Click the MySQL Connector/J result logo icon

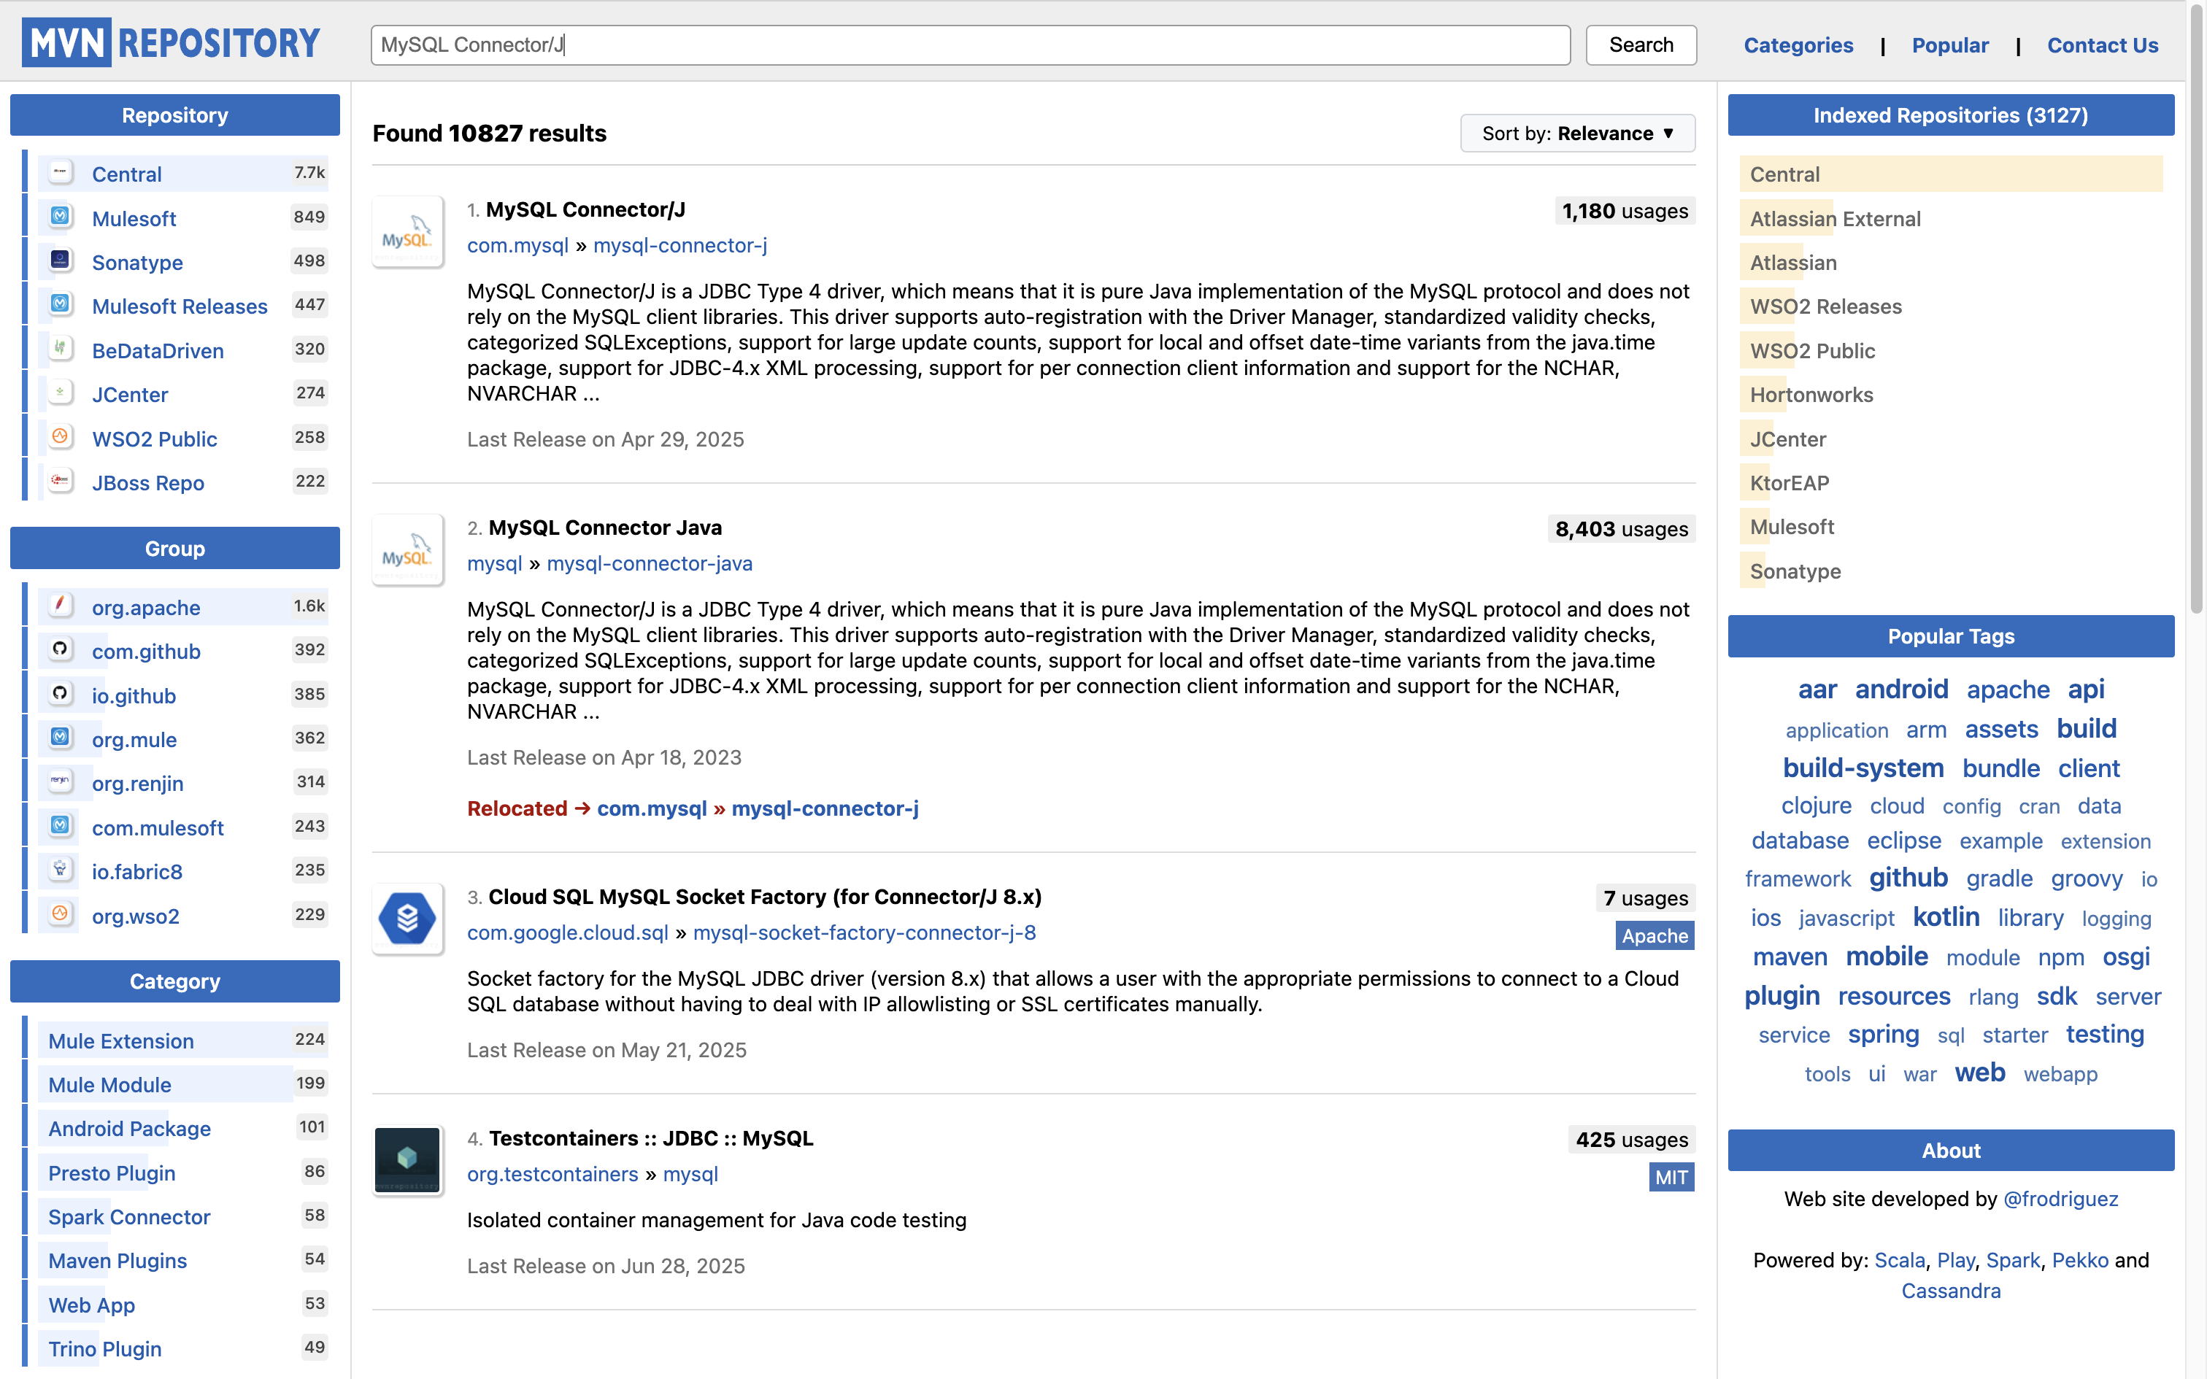coord(407,233)
